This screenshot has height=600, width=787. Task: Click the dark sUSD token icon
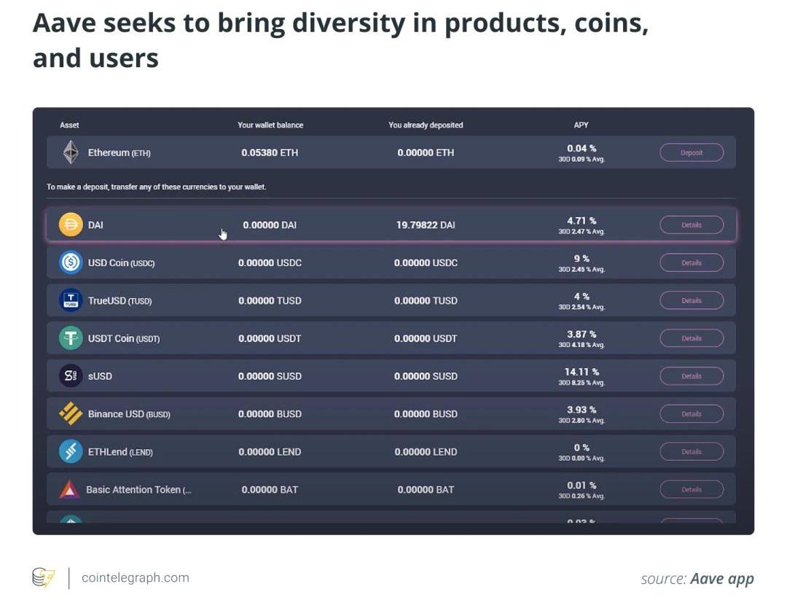[x=71, y=376]
